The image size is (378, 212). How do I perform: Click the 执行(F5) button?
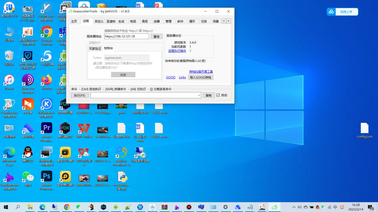point(80,95)
